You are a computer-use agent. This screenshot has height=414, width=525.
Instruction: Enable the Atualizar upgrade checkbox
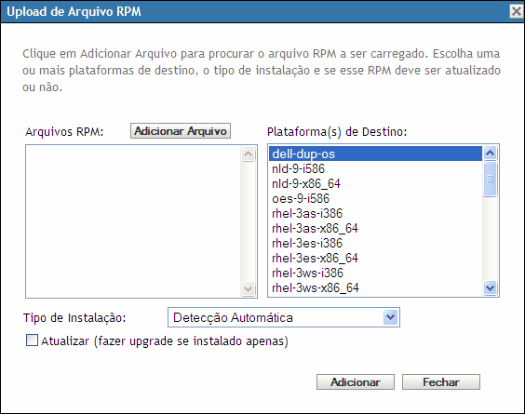coord(33,341)
